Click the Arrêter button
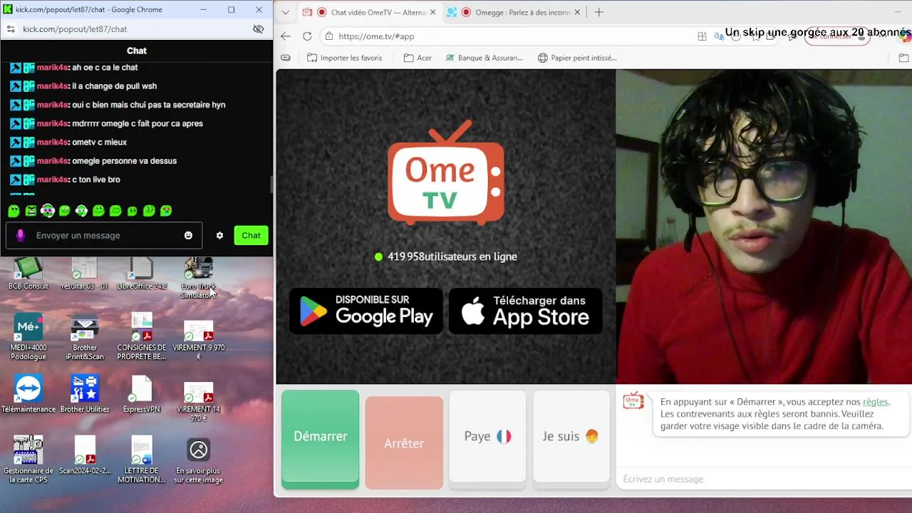Screen dimensions: 912x513 point(404,443)
